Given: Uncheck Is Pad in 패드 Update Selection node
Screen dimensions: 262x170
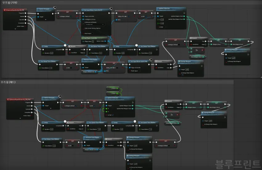Looking at the screenshot, I should point(113,115).
